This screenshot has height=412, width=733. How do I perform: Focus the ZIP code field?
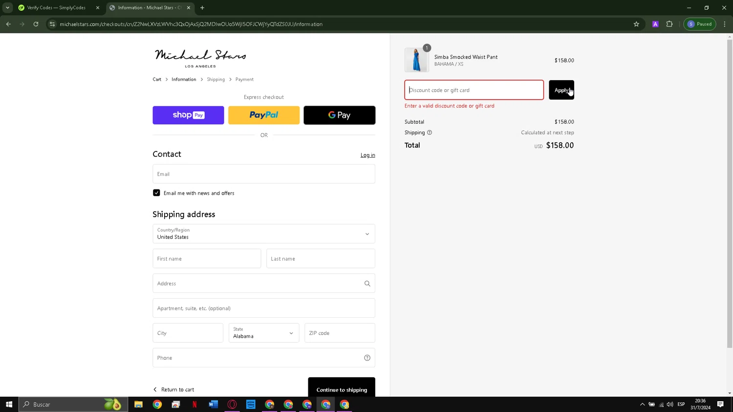[x=340, y=333]
